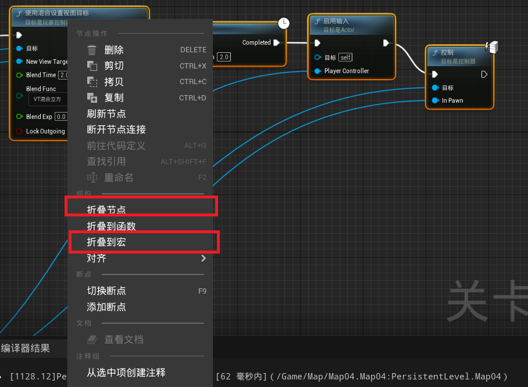
Task: Expand the 对齐 submenu arrow
Action: (x=204, y=258)
